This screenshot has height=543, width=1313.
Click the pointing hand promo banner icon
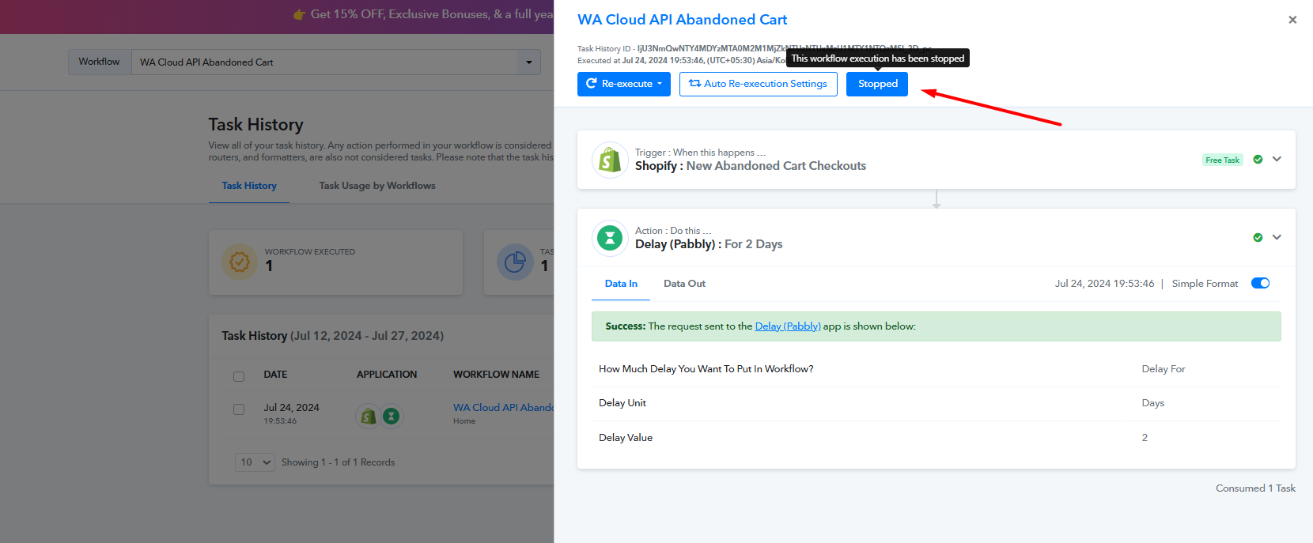[x=299, y=14]
